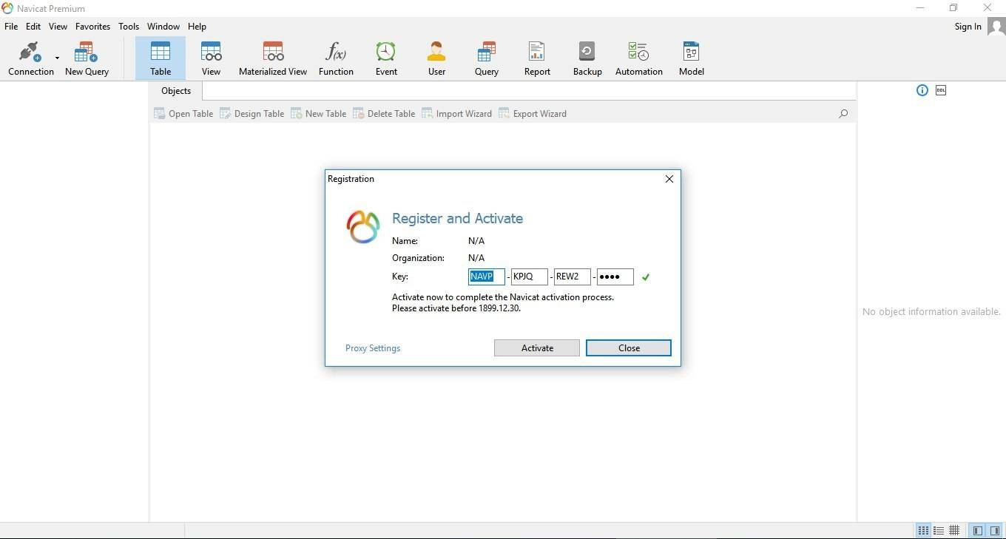Open the User toolbar icon
1006x539 pixels.
(436, 59)
